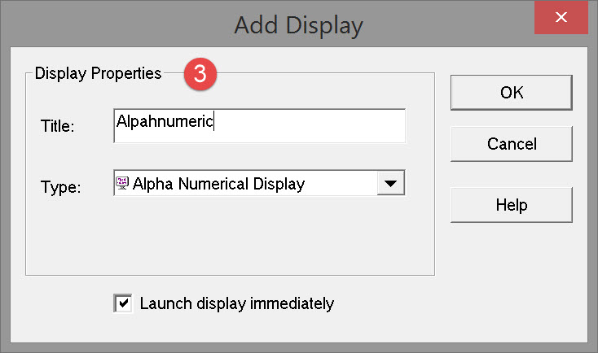Screen dimensions: 598x353
Task: Open the Type dropdown arrow
Action: tap(390, 183)
